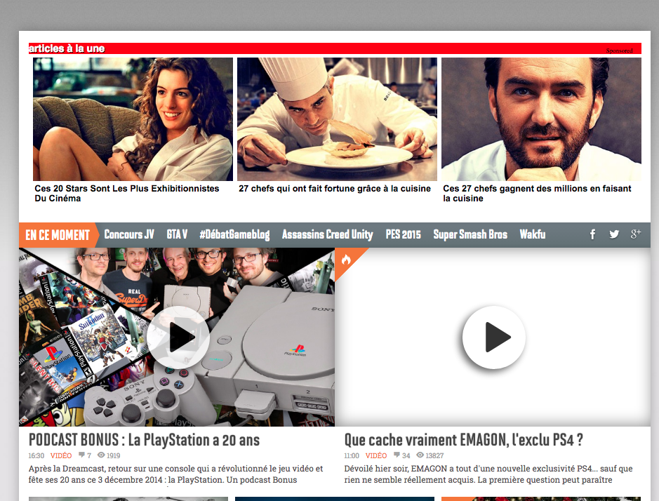Open Assassins Creed Unity topic
The width and height of the screenshot is (659, 501).
click(328, 234)
